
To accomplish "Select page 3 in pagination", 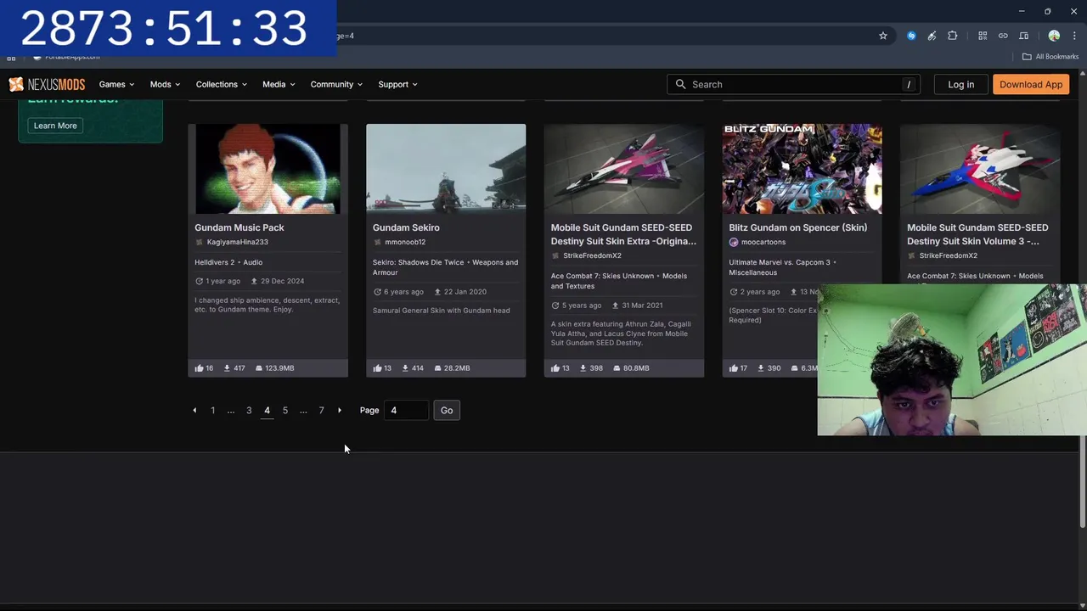I will 249,410.
